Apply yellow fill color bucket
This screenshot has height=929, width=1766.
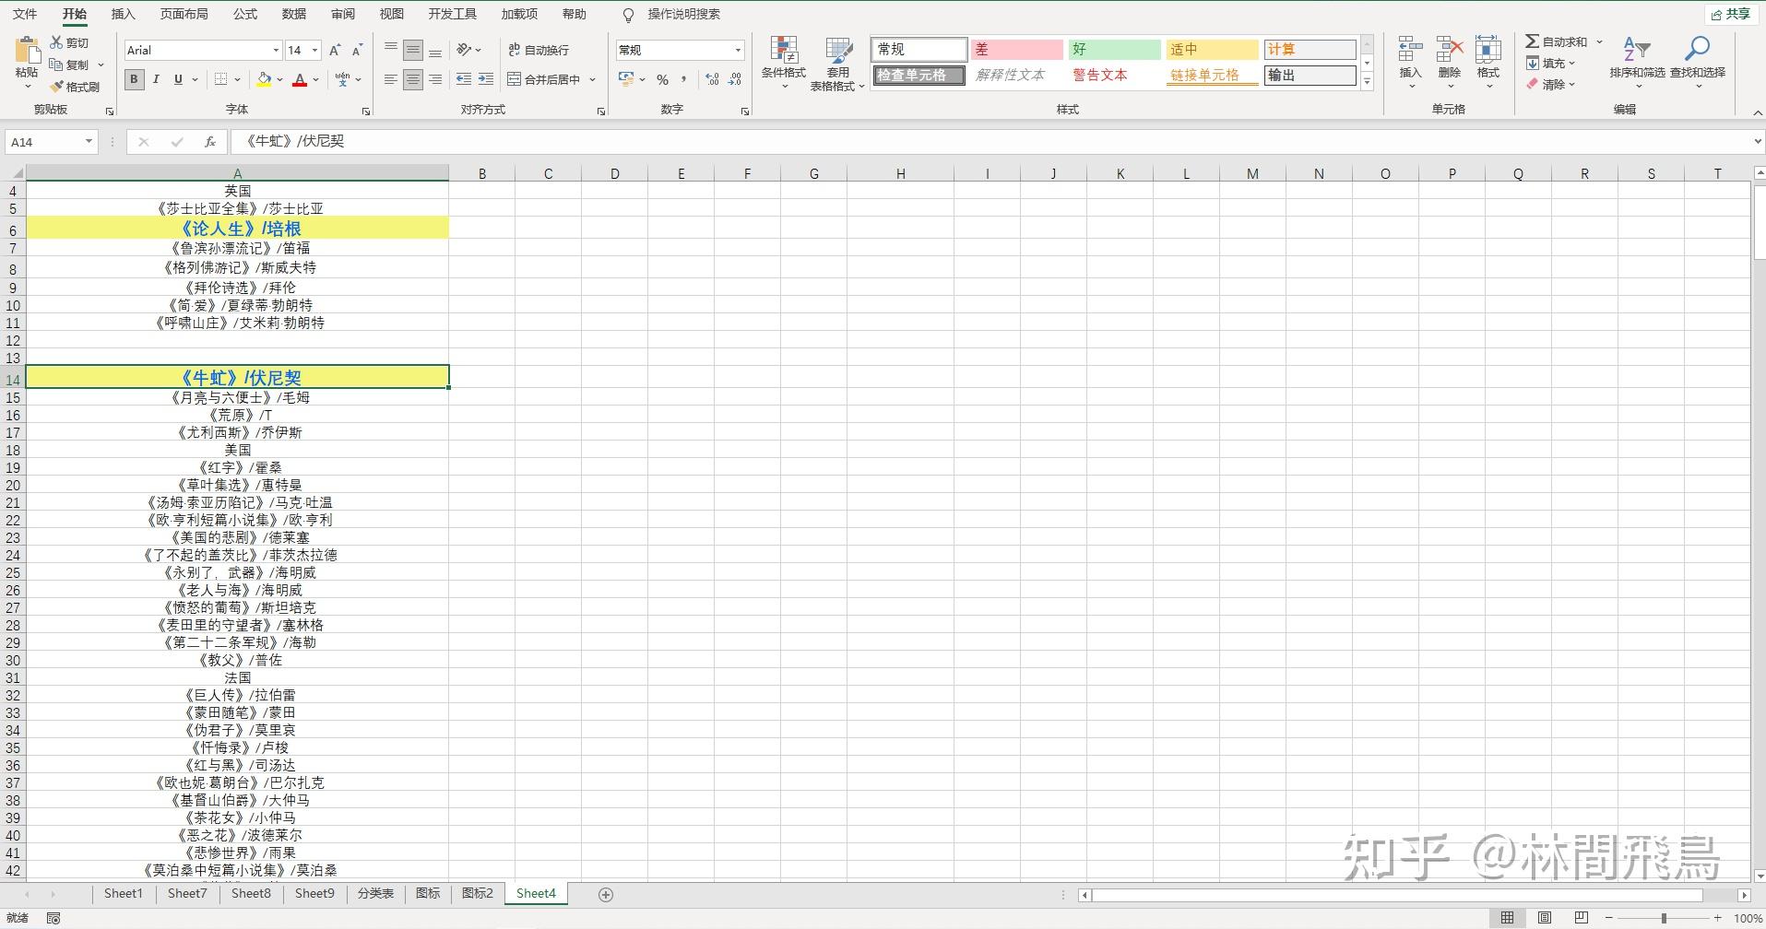tap(265, 79)
